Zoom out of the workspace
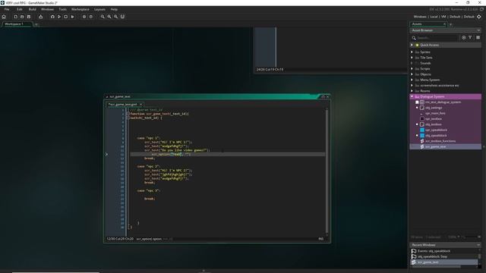The height and width of the screenshot is (273, 486). (103, 17)
